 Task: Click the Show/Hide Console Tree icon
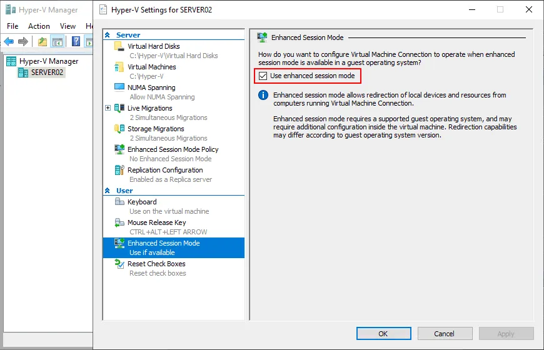point(58,42)
